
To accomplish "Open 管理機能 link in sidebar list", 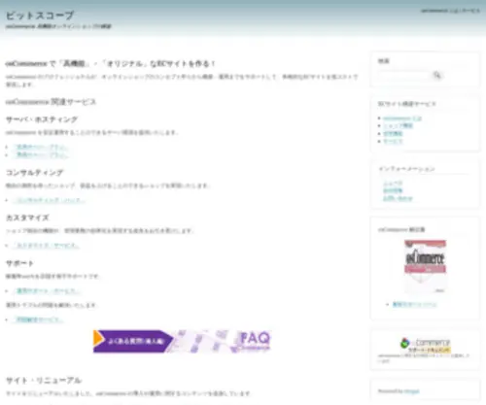I will tap(393, 133).
